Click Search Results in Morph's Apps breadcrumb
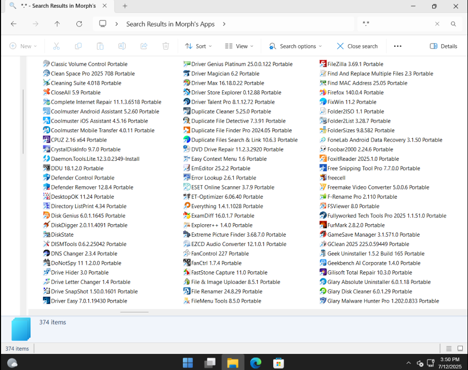 170,24
